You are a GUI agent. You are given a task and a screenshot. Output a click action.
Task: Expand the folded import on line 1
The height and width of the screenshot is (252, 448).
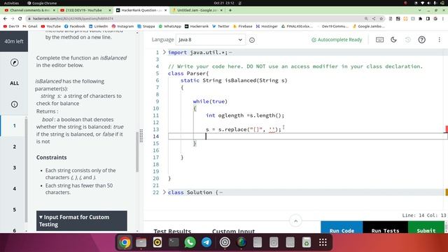pos(164,52)
